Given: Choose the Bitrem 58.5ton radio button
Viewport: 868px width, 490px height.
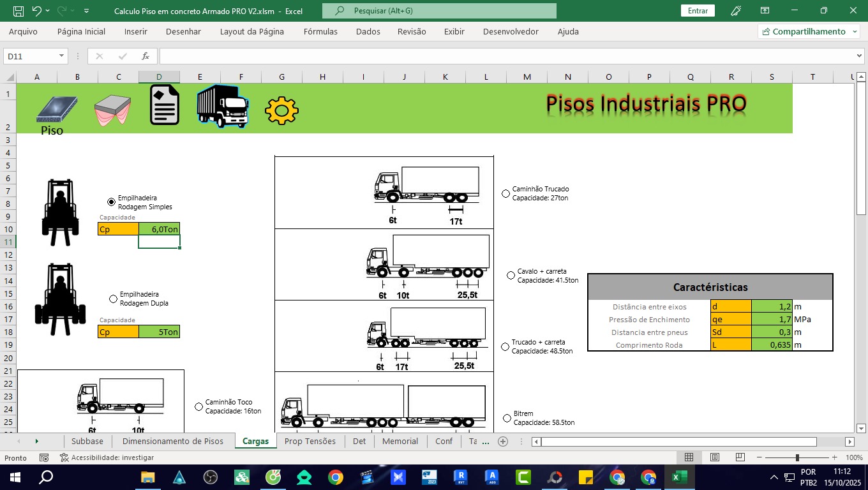Looking at the screenshot, I should pyautogui.click(x=507, y=418).
